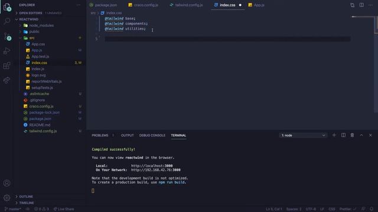Image resolution: width=378 pixels, height=212 pixels.
Task: Expand the node_modules folder
Action: (41, 25)
